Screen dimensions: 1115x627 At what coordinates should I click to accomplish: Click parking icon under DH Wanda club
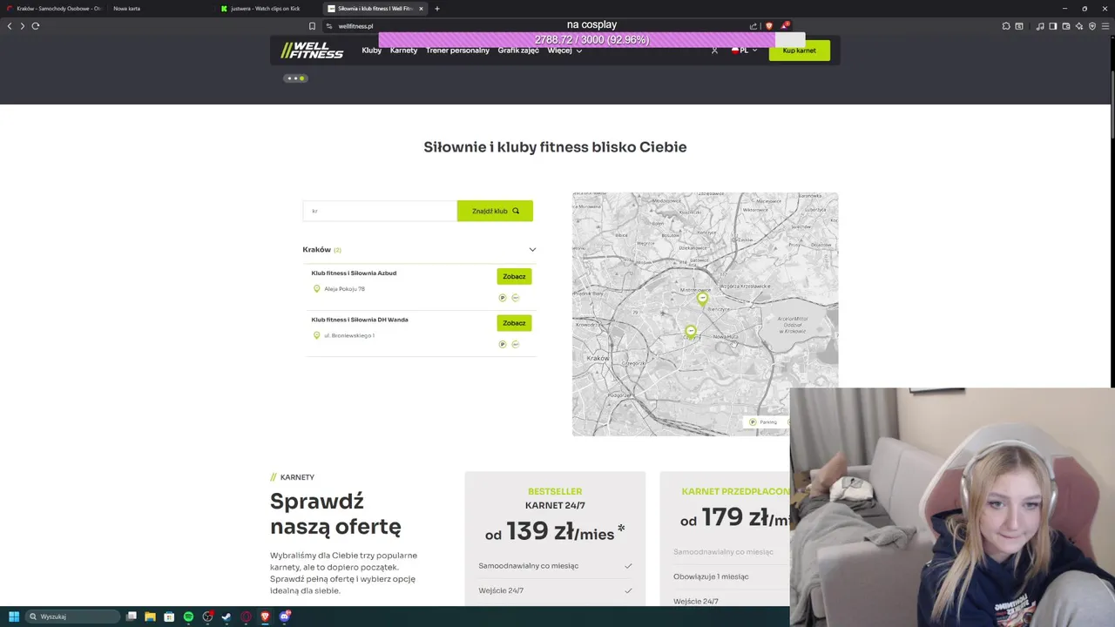tap(503, 344)
